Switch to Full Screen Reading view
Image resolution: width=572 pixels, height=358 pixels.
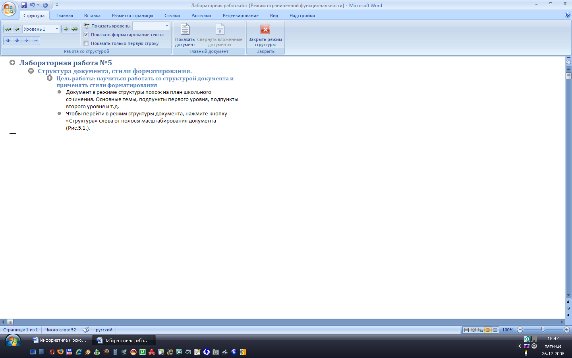coord(473,330)
